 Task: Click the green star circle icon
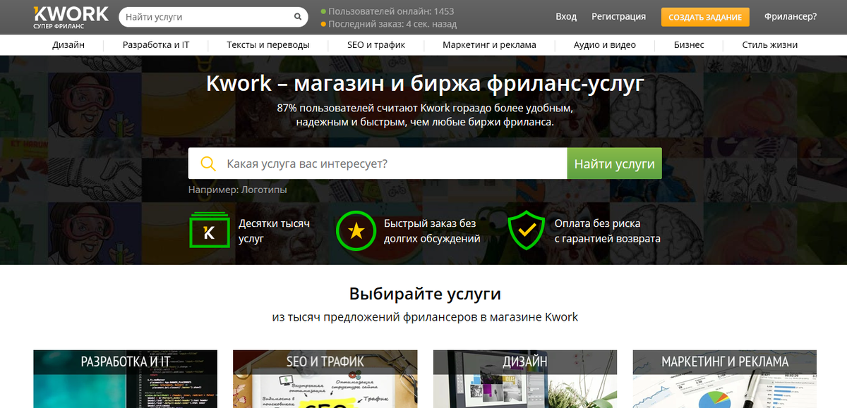tap(356, 230)
